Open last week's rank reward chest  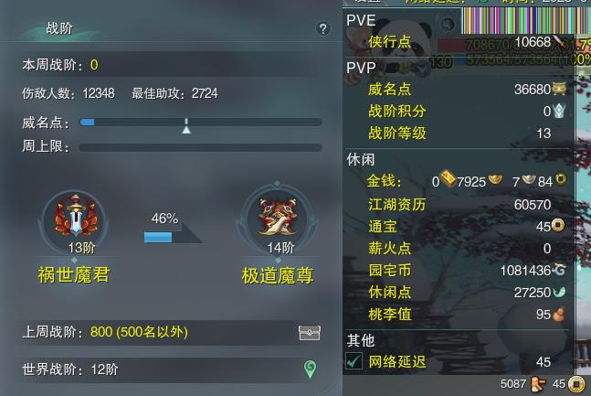click(310, 333)
